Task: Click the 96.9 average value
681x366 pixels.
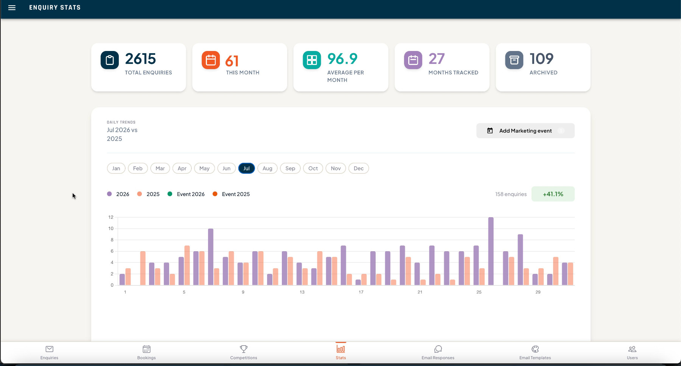Action: point(342,59)
